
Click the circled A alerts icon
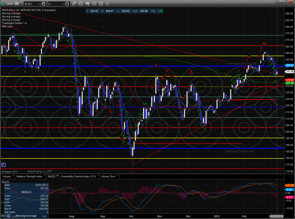pyautogui.click(x=101, y=4)
